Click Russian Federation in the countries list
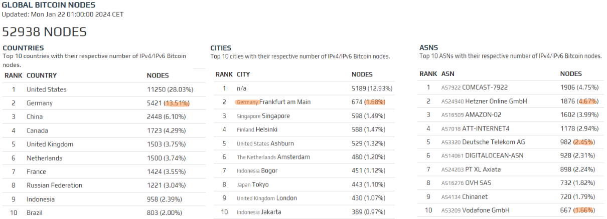The width and height of the screenshot is (607, 219). pos(54,185)
